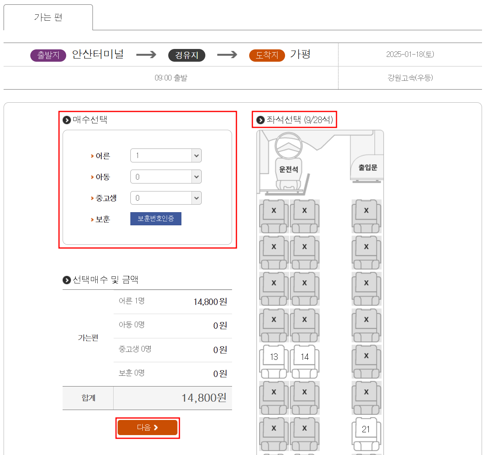Image resolution: width=488 pixels, height=455 pixels.
Task: Click the 좌석선택 heading bullet icon
Action: [260, 120]
